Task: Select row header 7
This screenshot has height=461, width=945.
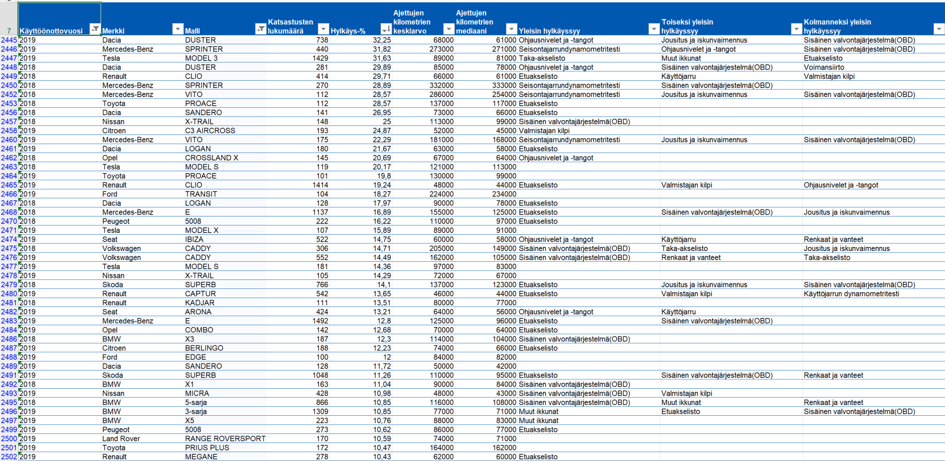Action: [x=9, y=31]
